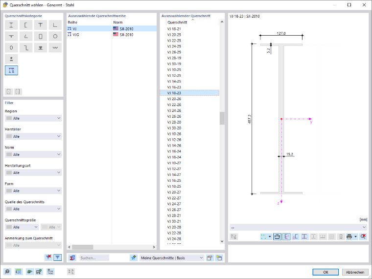Viewport: 372px width, 279px height.
Task: Toggle principal axes display in preview
Action: pos(286,236)
